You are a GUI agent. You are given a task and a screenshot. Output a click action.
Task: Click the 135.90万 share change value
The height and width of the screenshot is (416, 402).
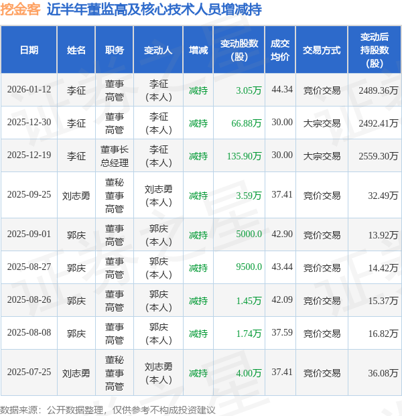click(x=244, y=156)
